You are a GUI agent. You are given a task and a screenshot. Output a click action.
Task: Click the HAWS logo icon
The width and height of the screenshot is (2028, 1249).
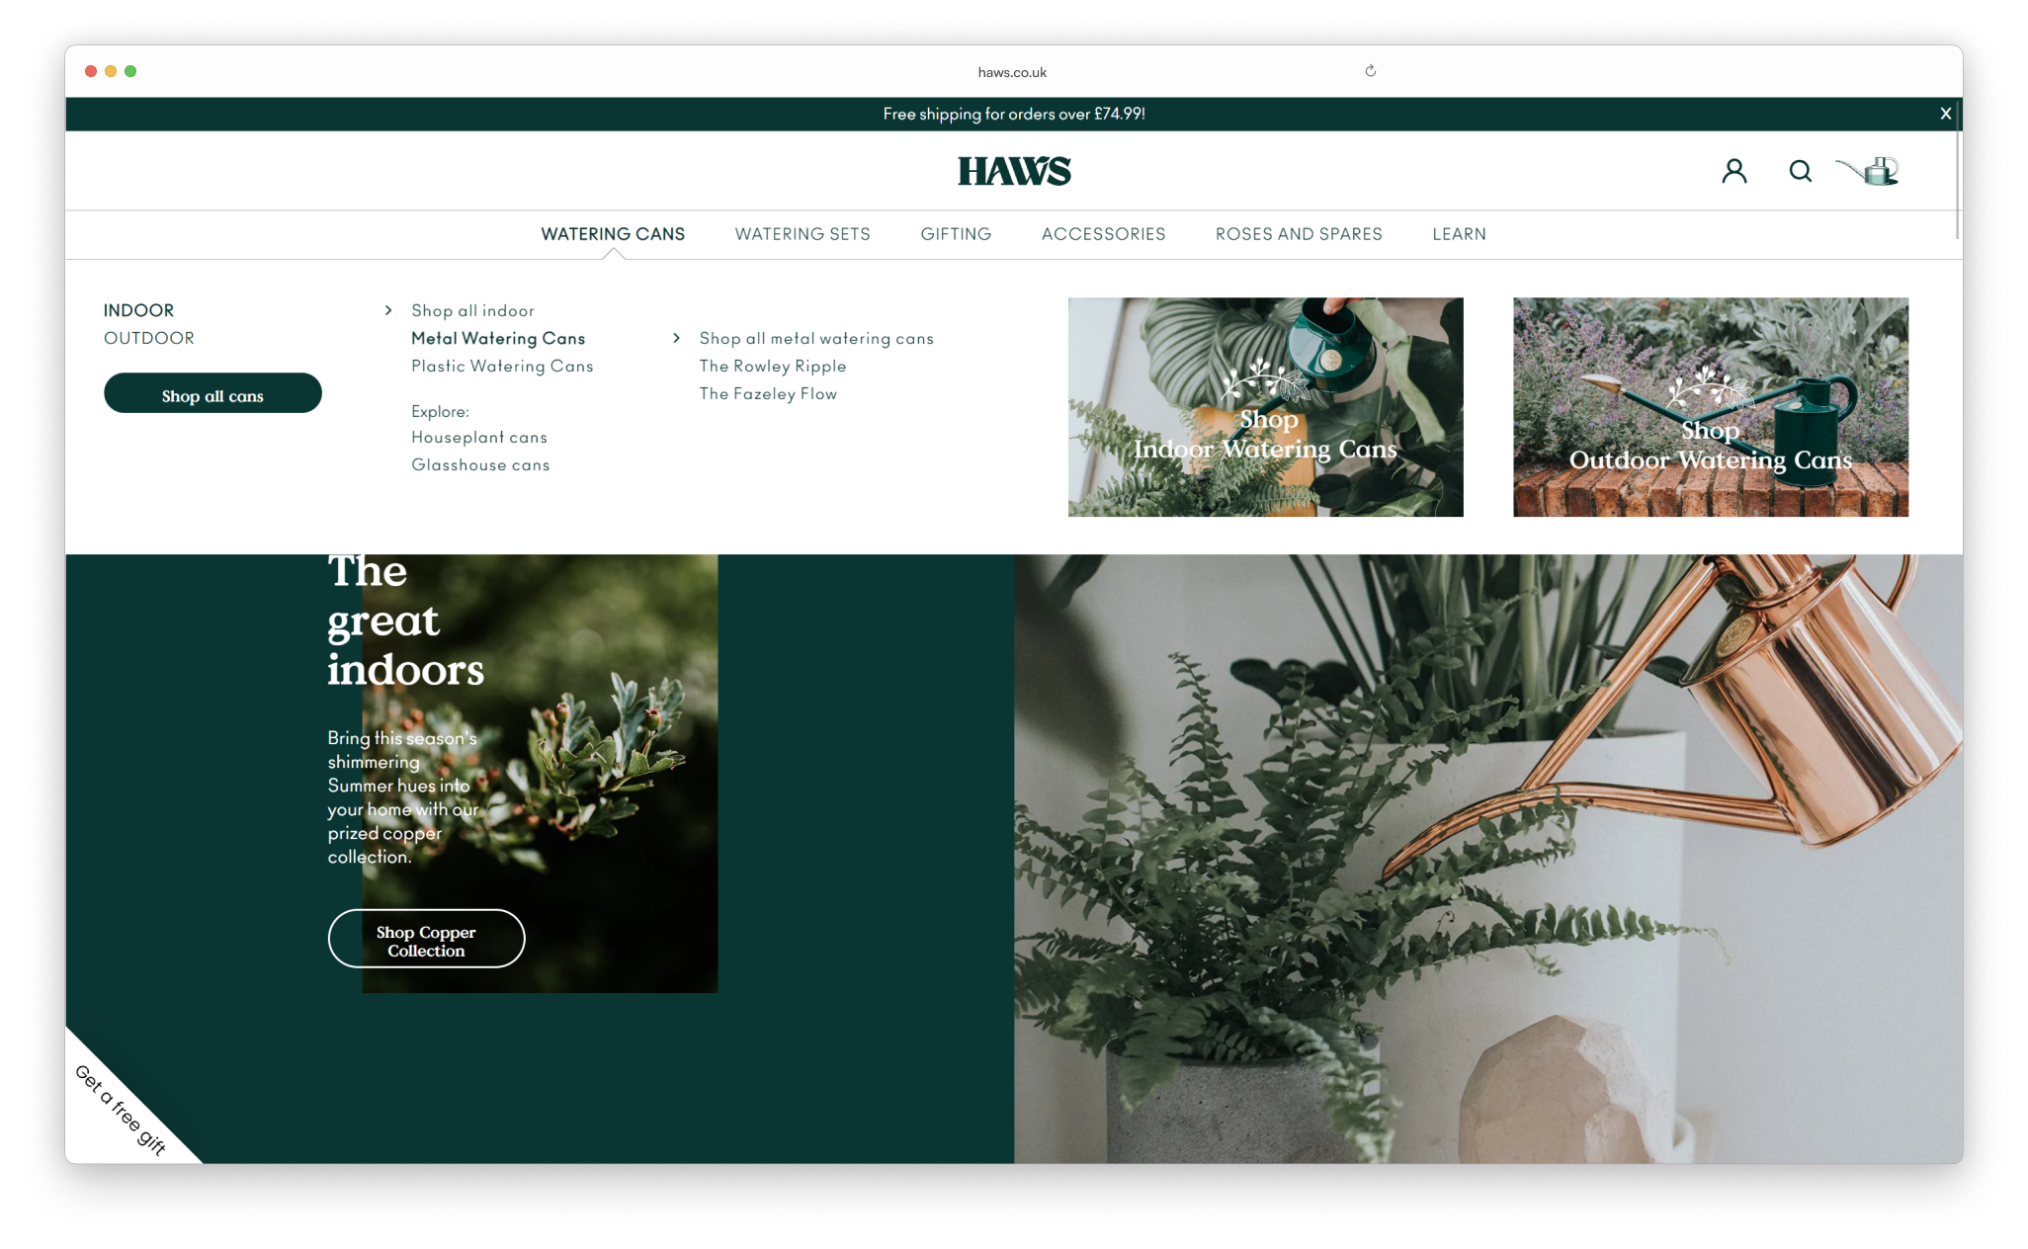(1014, 170)
